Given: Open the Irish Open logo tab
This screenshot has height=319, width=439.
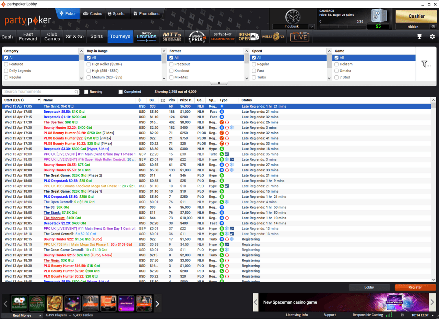Looking at the screenshot, I should (248, 37).
